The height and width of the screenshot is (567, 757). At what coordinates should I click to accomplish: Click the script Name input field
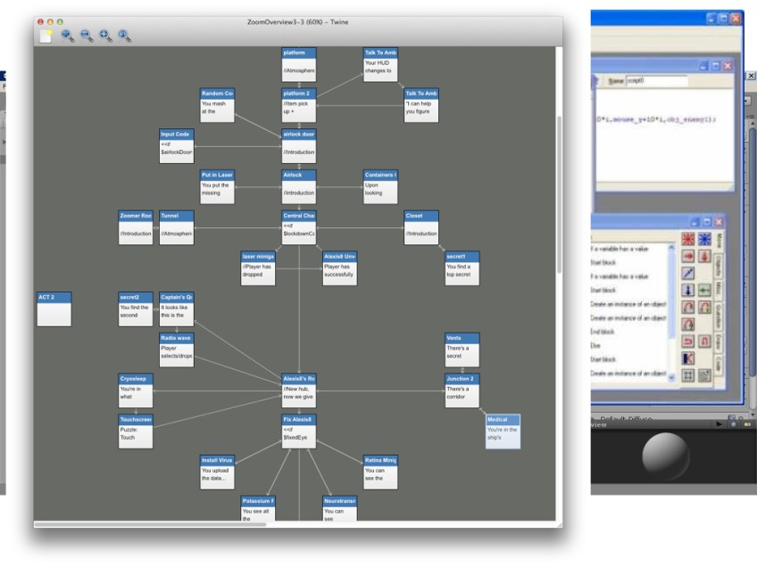[x=655, y=80]
